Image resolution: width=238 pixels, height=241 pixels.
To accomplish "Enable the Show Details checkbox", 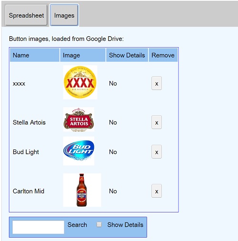I will point(99,224).
